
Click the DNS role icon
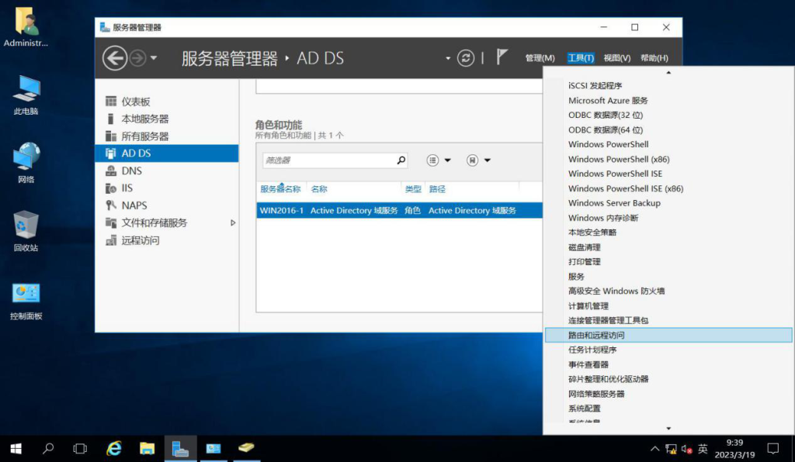tap(110, 171)
